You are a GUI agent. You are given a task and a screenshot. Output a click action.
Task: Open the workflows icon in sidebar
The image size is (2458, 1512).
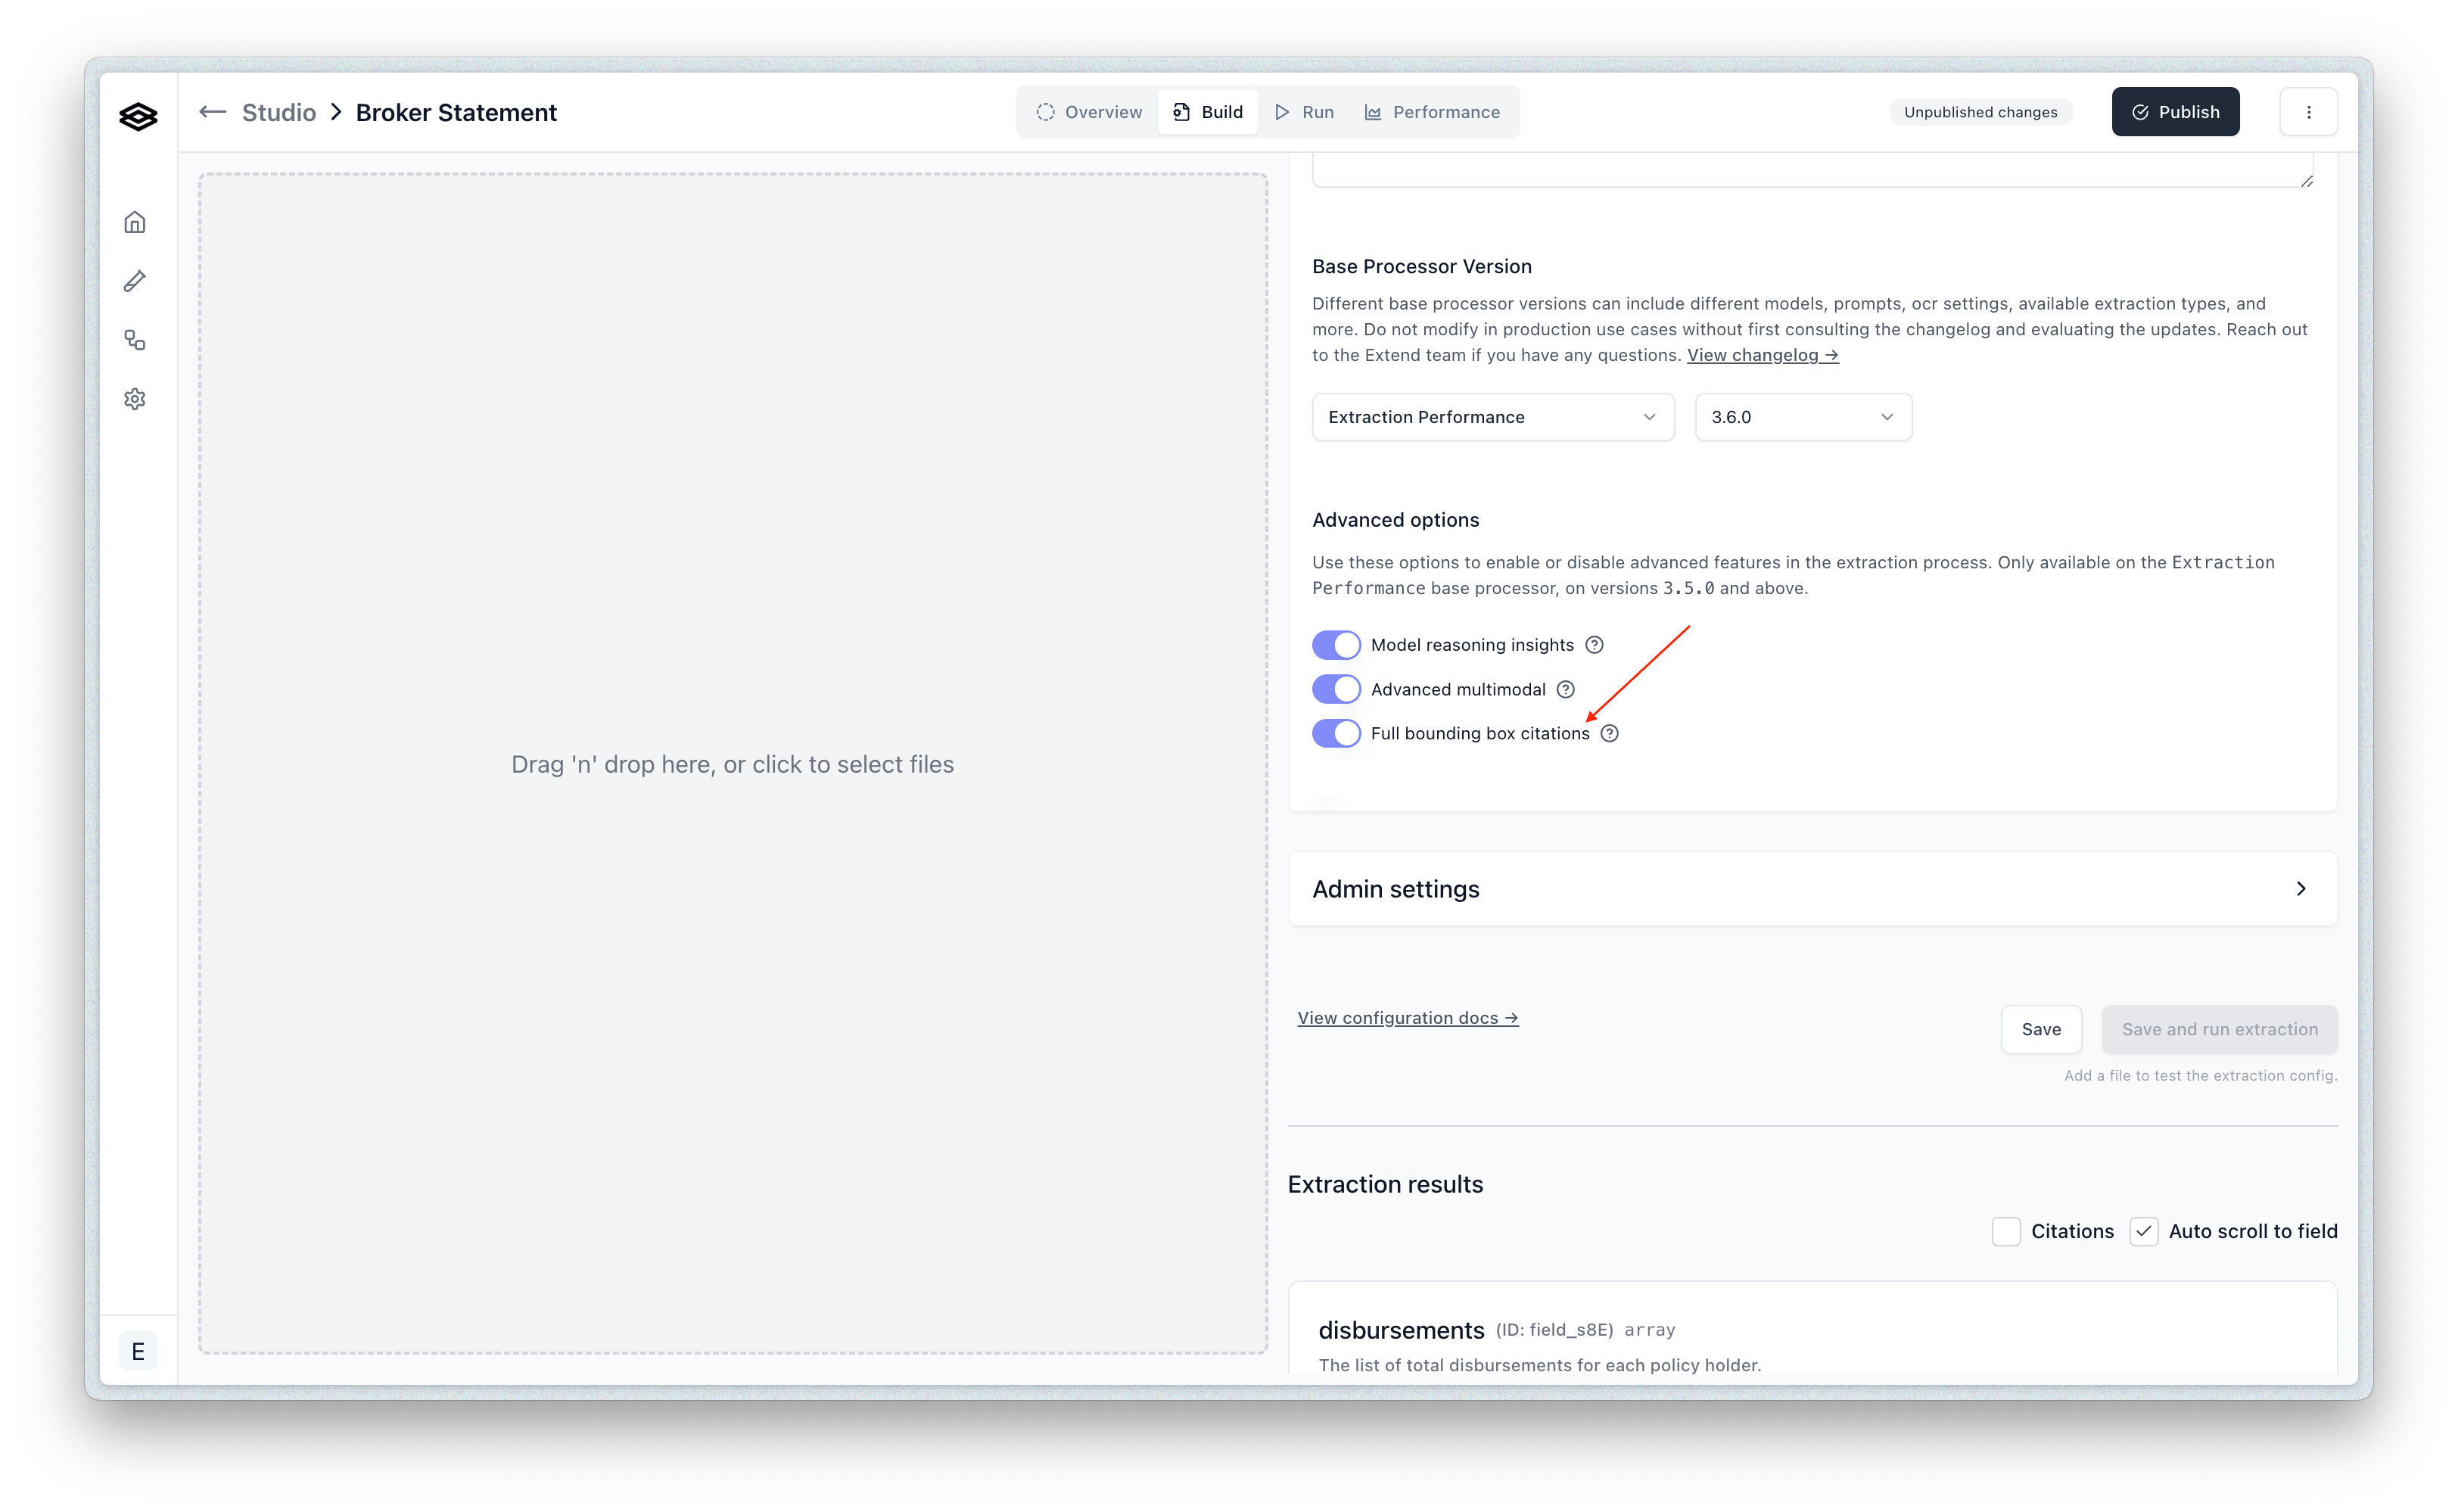[x=135, y=340]
